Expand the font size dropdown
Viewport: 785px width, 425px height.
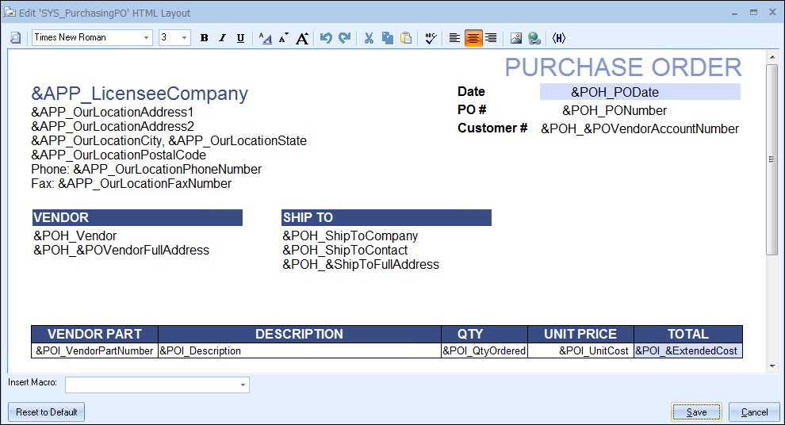click(185, 38)
